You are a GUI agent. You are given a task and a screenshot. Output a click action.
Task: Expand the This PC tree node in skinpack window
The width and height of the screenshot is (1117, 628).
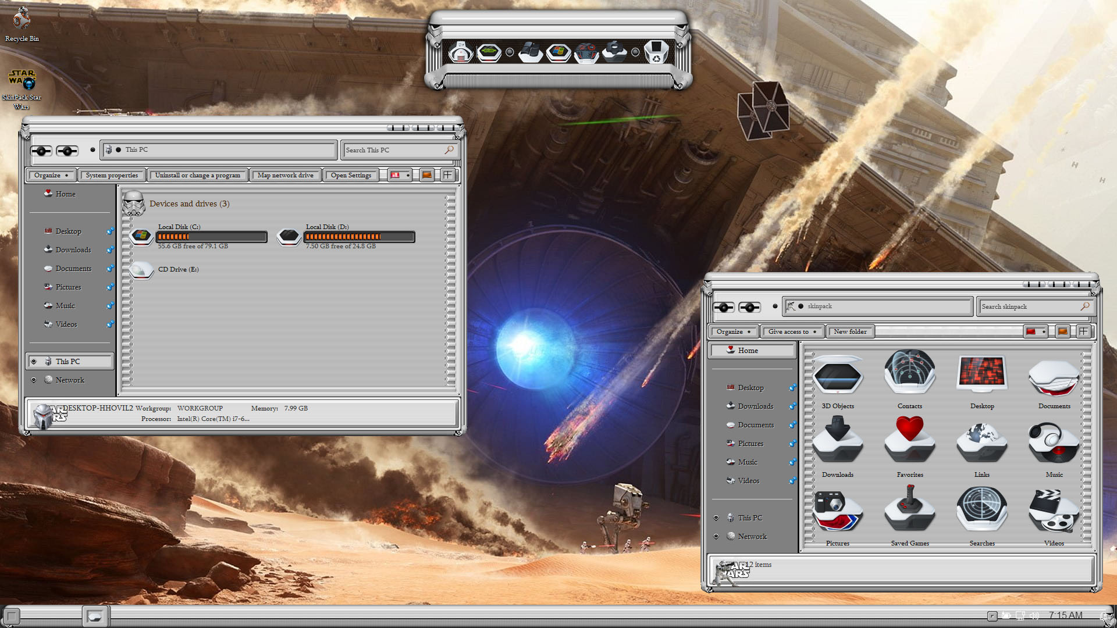716,518
